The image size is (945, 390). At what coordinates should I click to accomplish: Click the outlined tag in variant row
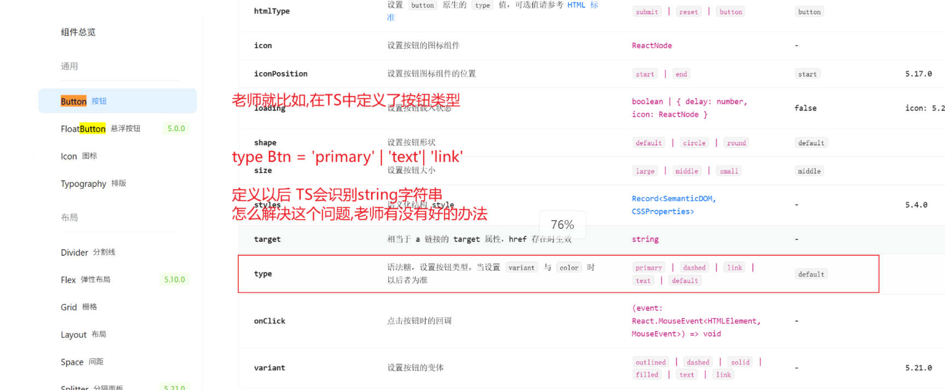tap(650, 362)
